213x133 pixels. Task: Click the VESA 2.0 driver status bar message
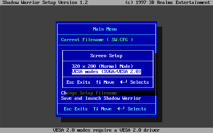point(106,130)
